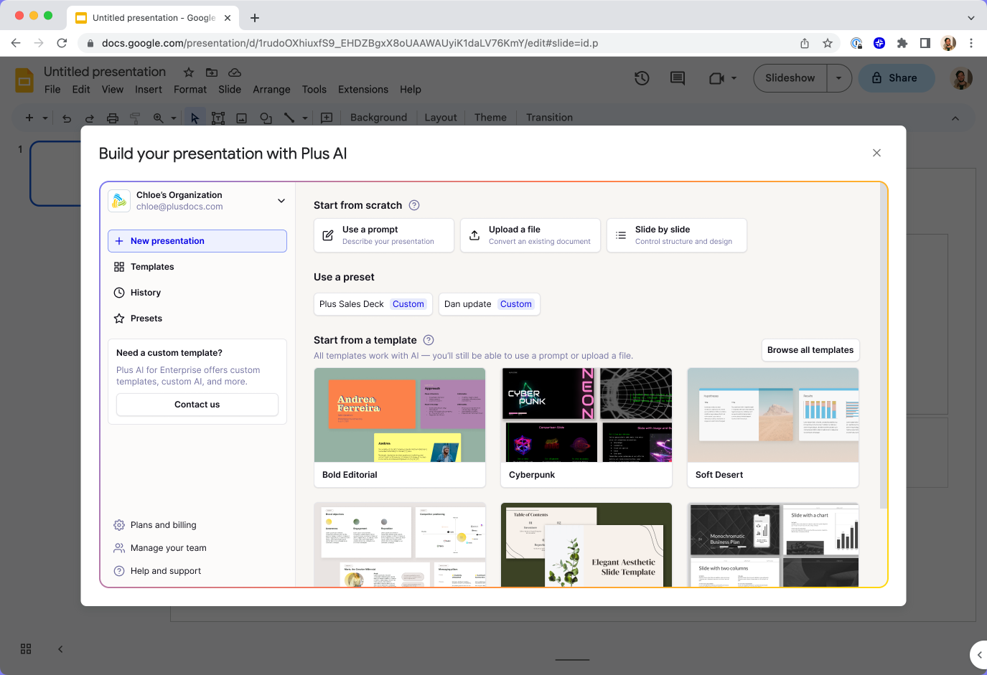Click the Paint format icon

pos(135,118)
